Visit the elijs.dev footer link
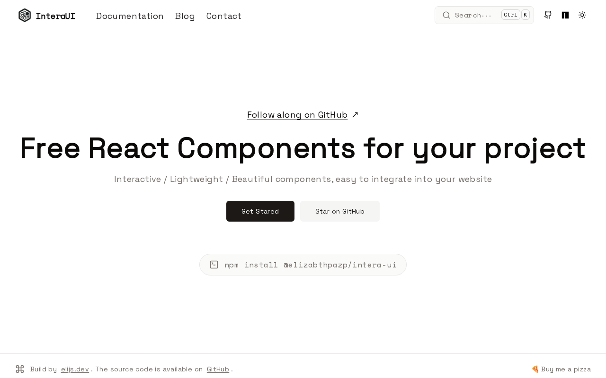Image resolution: width=606 pixels, height=378 pixels. point(75,369)
